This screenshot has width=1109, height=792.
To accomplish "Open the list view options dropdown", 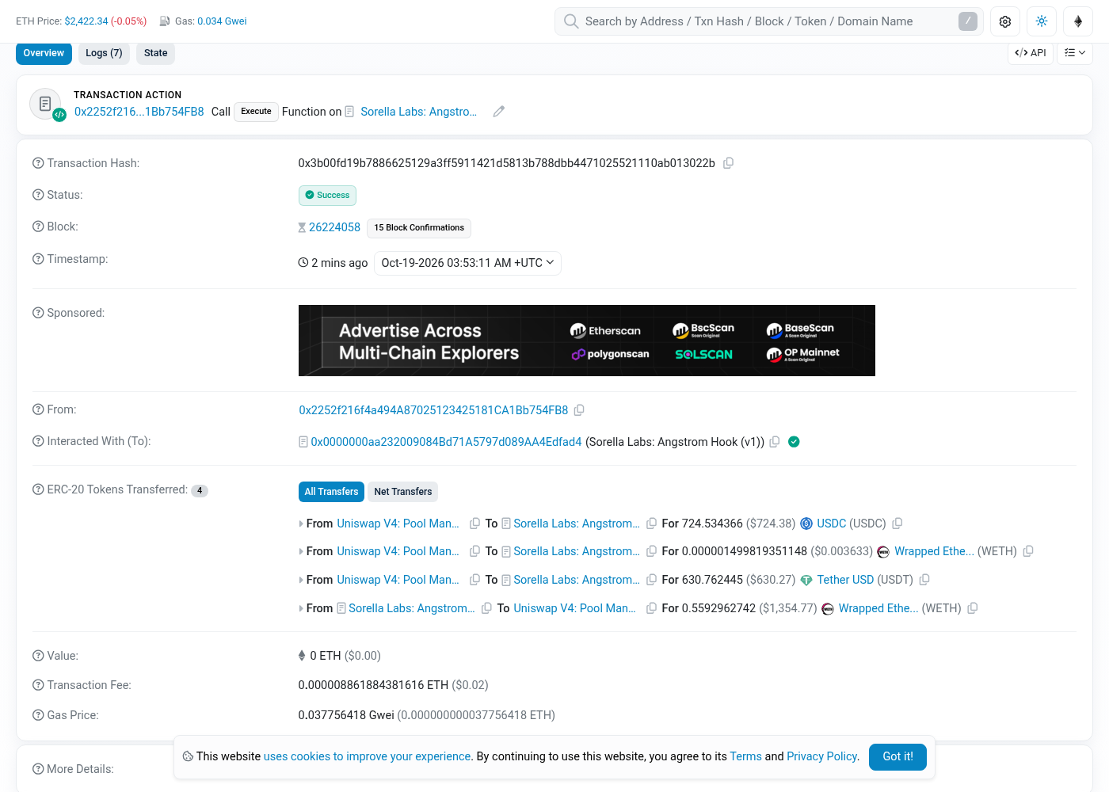I will (1075, 53).
